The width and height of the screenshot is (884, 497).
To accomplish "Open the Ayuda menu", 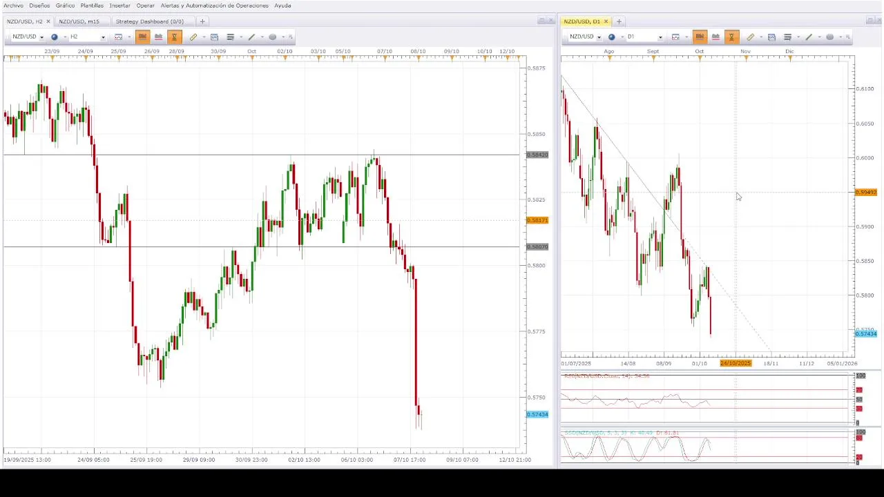I will click(x=282, y=6).
